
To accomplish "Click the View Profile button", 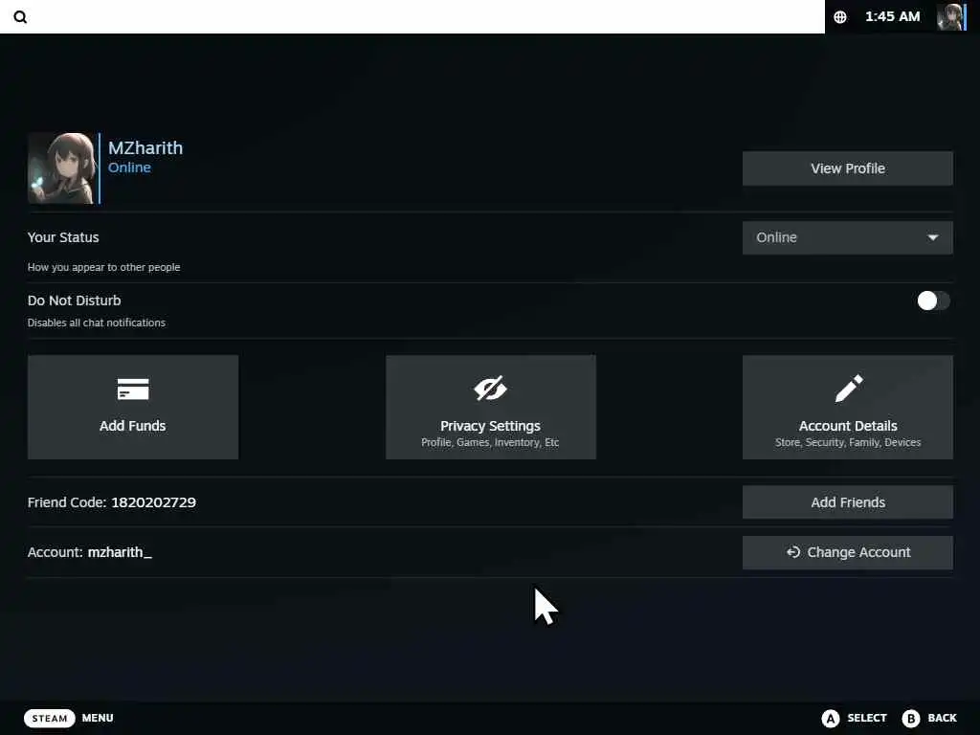I will click(x=848, y=168).
